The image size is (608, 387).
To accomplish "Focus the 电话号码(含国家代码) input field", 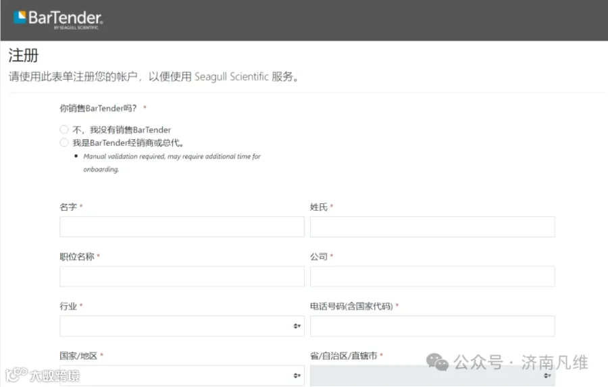I will coord(432,326).
